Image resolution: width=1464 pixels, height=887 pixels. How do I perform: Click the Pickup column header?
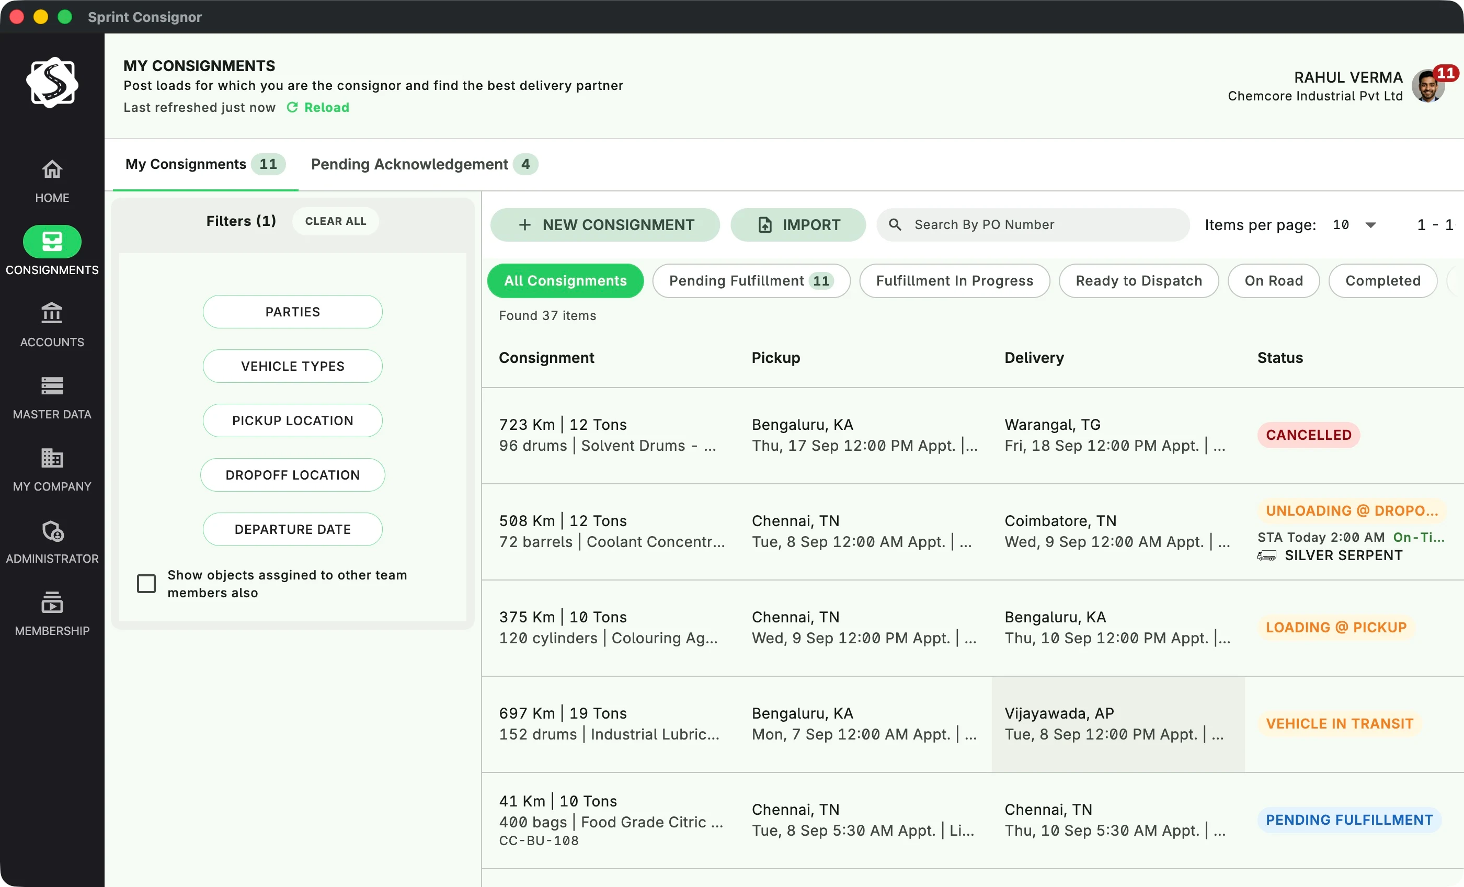pos(775,358)
